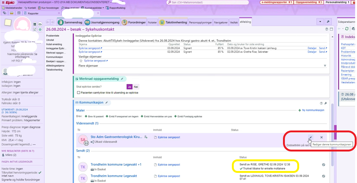Click the pencil icon beside the Kommunikasjon heading
Screen dimensions: 357x183
coord(107,103)
